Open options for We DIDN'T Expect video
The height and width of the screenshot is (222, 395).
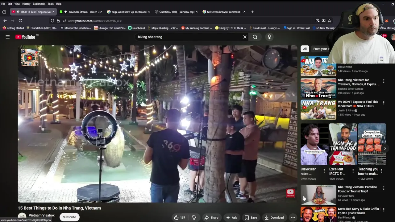point(384,103)
